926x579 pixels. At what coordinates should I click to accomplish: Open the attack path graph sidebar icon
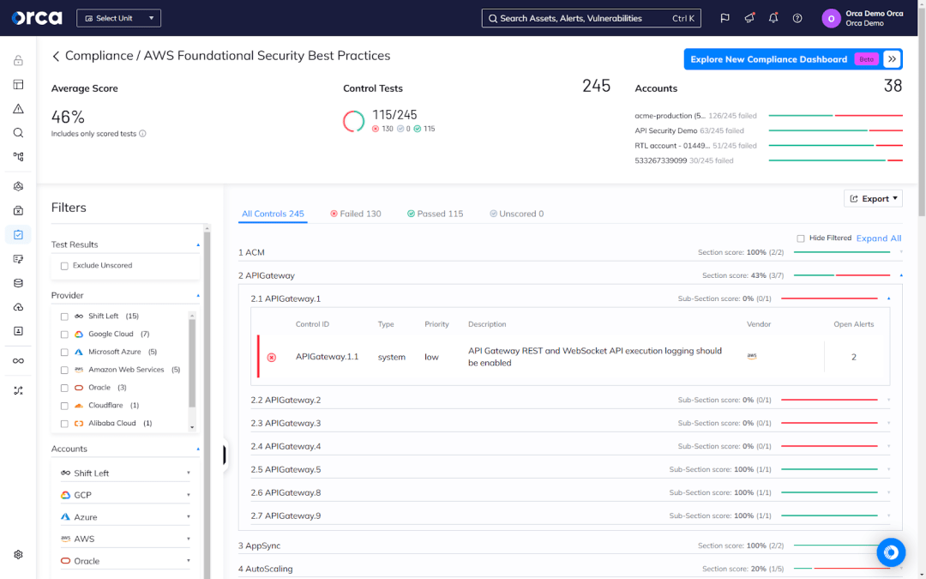[x=18, y=157]
